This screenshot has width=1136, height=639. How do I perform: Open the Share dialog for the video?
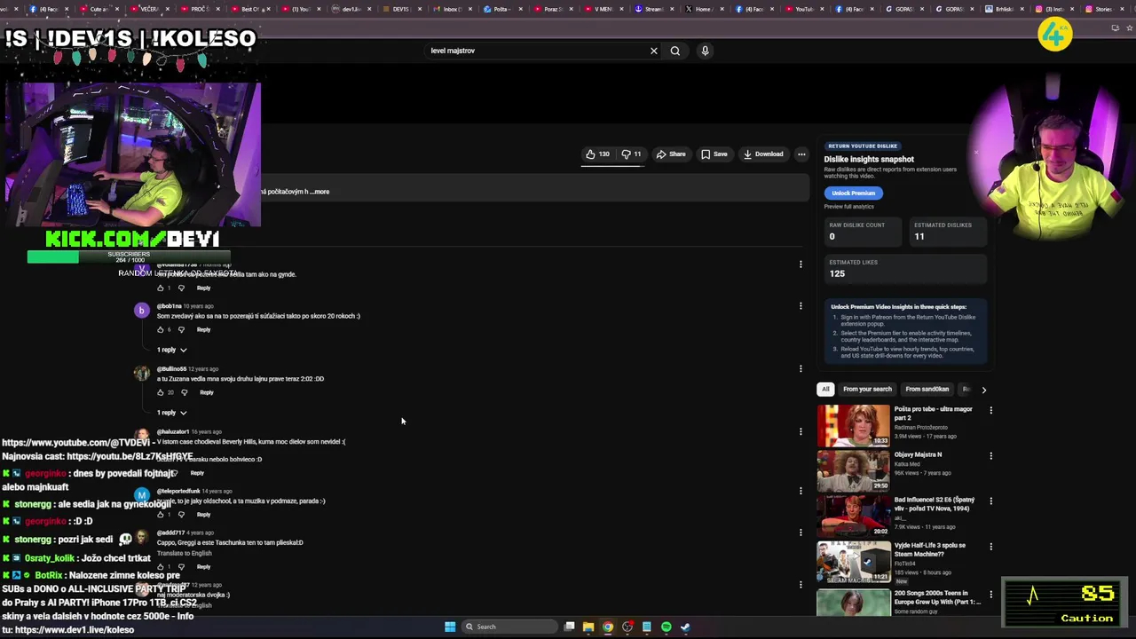[671, 154]
